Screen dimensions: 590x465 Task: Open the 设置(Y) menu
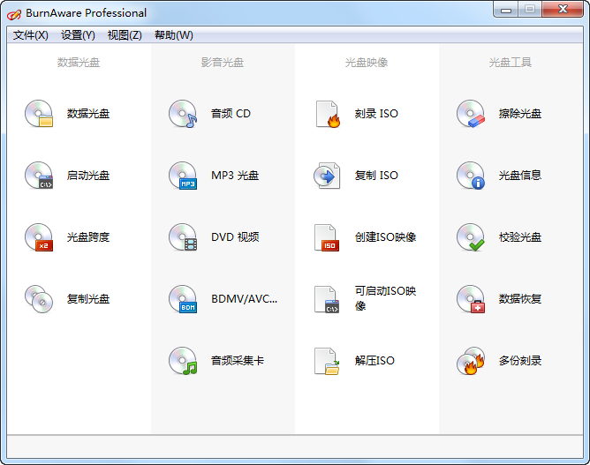click(78, 35)
